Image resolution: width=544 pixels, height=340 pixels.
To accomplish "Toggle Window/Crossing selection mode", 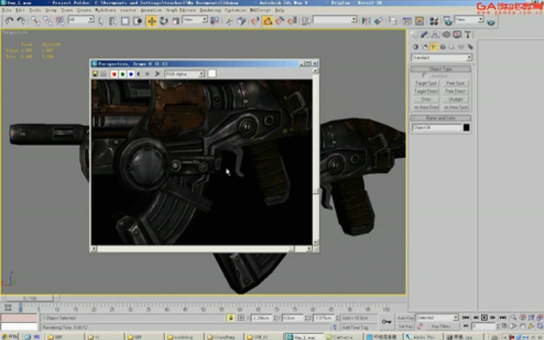I will 137,21.
